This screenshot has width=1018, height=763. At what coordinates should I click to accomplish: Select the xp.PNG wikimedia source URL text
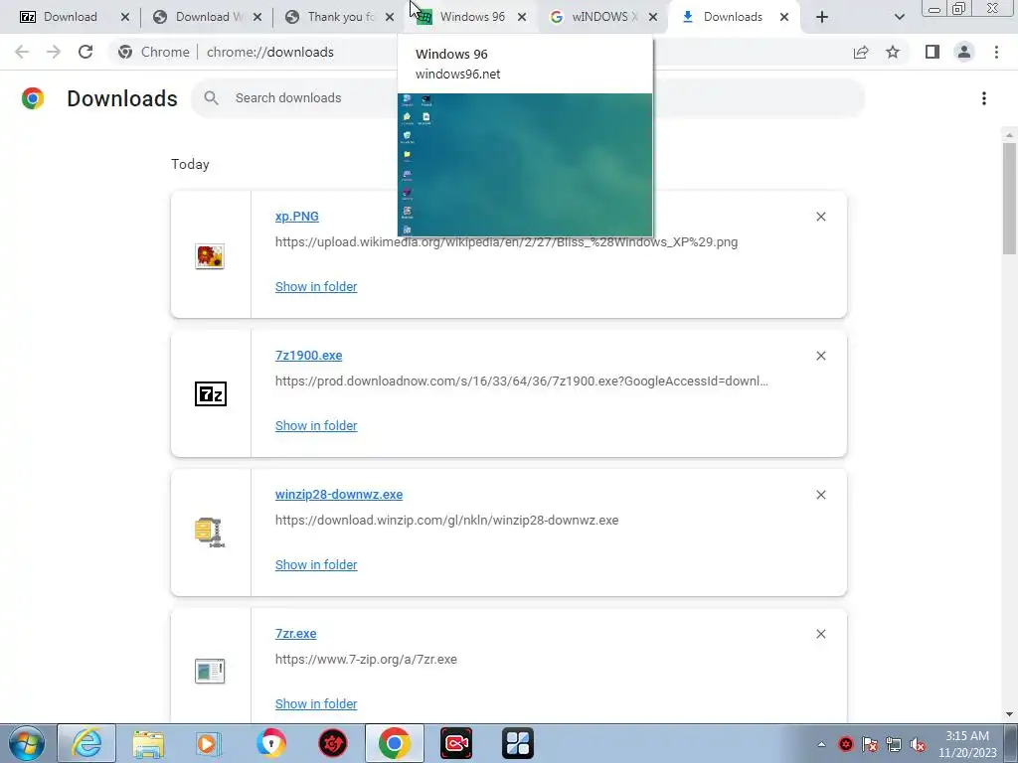click(x=506, y=242)
